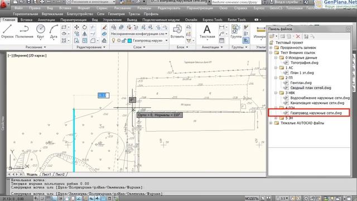Open the Благоустройство menu

pyautogui.click(x=80, y=14)
